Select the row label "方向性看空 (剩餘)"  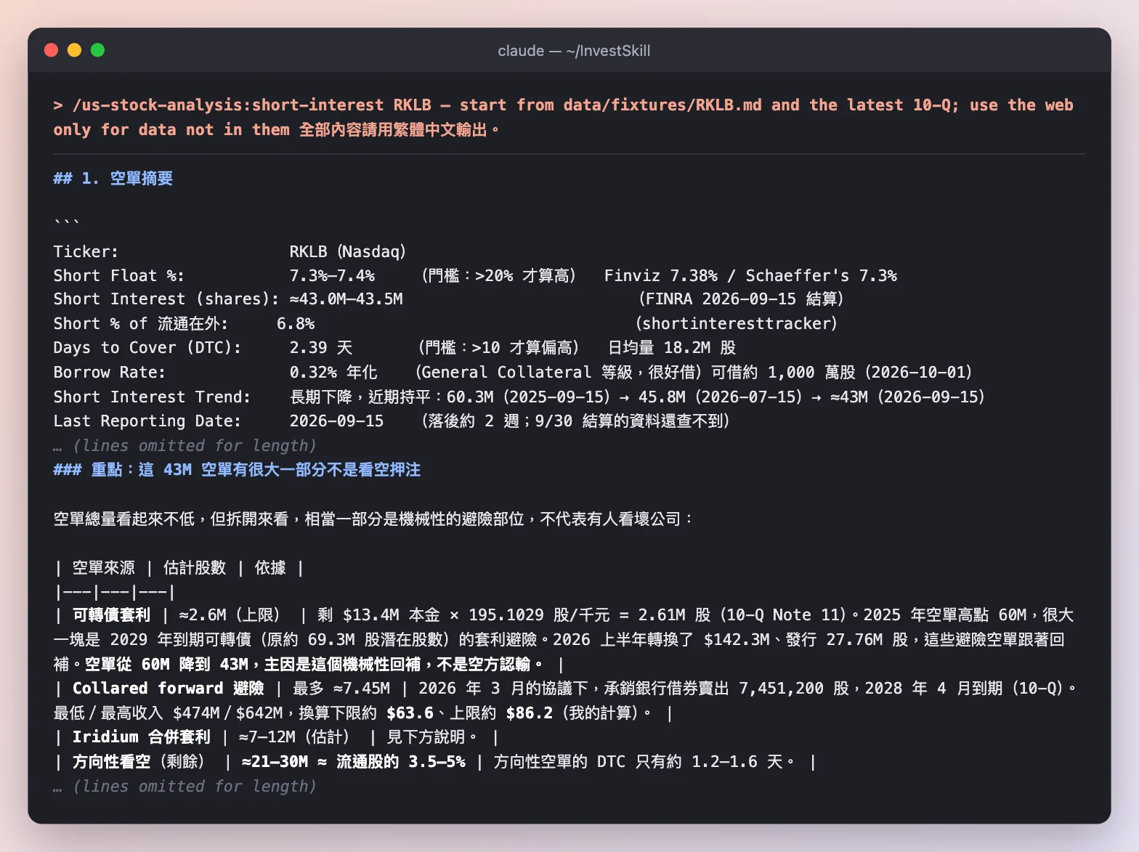139,762
